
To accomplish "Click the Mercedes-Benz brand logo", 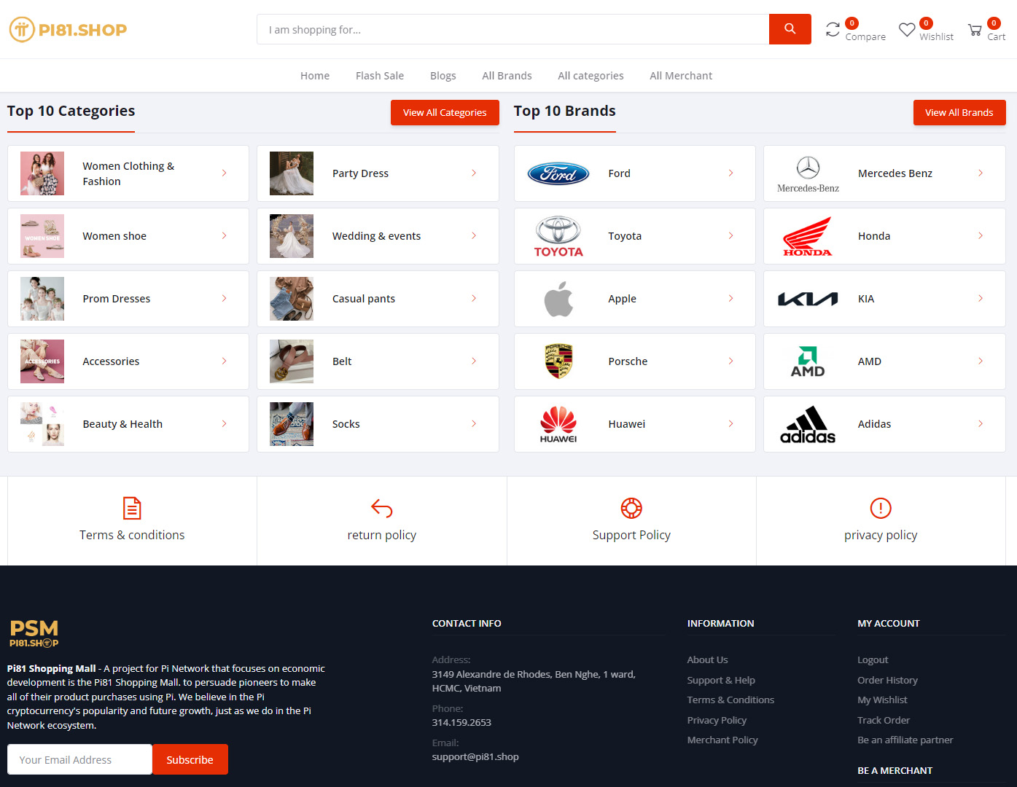I will coord(808,174).
